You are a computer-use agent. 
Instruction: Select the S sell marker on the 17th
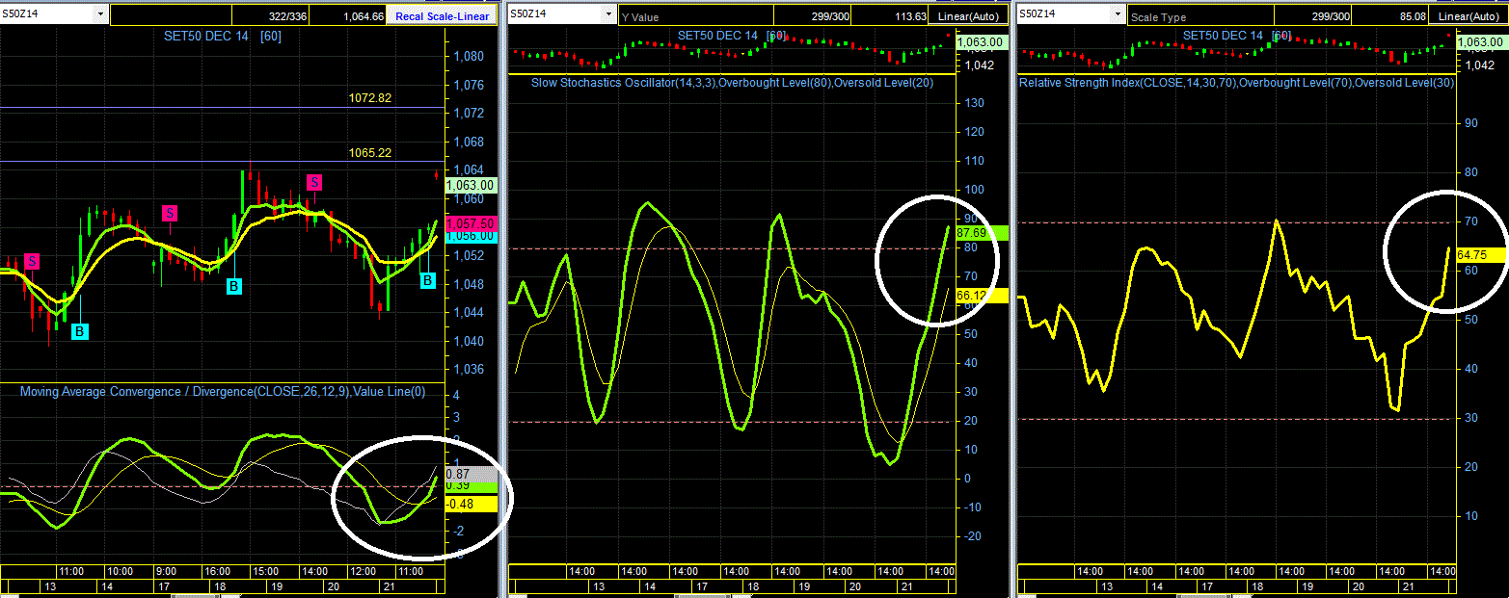170,212
